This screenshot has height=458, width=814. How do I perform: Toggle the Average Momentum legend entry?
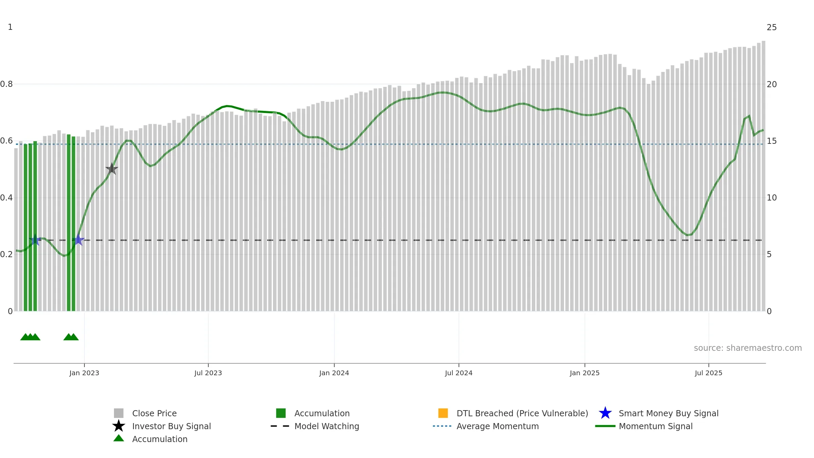(498, 426)
